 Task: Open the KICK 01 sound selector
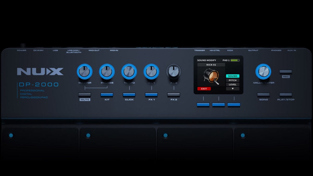211,64
